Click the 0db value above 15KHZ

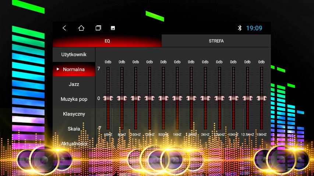(x=261, y=62)
